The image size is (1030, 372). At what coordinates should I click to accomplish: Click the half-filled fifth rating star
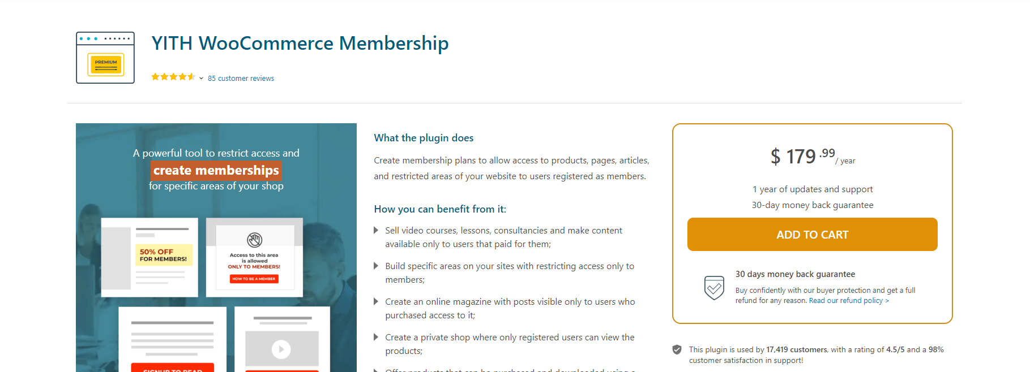192,76
